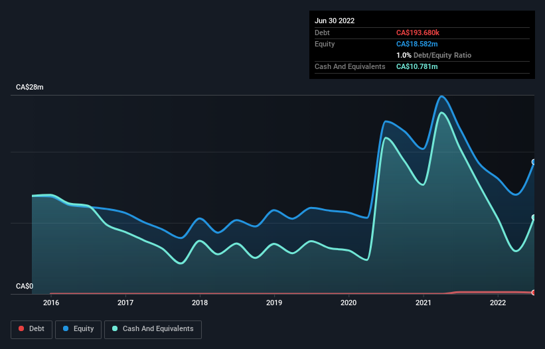Click the CA$28m y-axis label

[30, 87]
